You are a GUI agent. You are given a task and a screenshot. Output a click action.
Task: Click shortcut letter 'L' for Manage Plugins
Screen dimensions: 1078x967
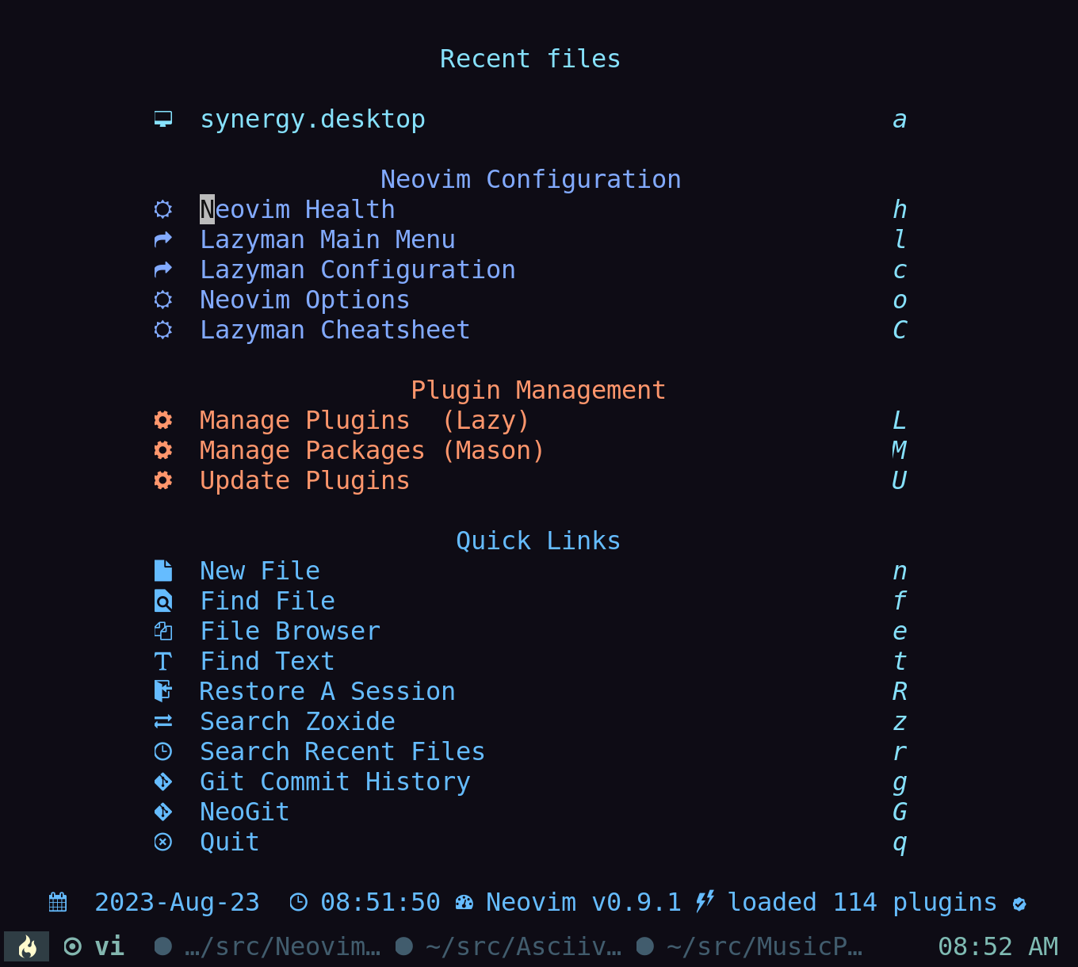[900, 420]
